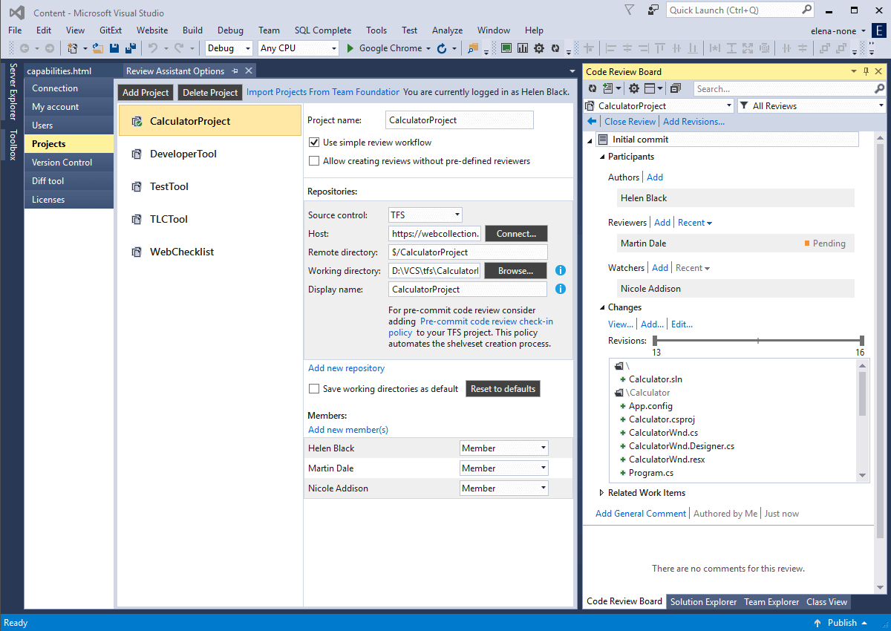Viewport: 891px width, 631px height.
Task: Click the Undo arrow in main toolbar
Action: pyautogui.click(x=153, y=48)
